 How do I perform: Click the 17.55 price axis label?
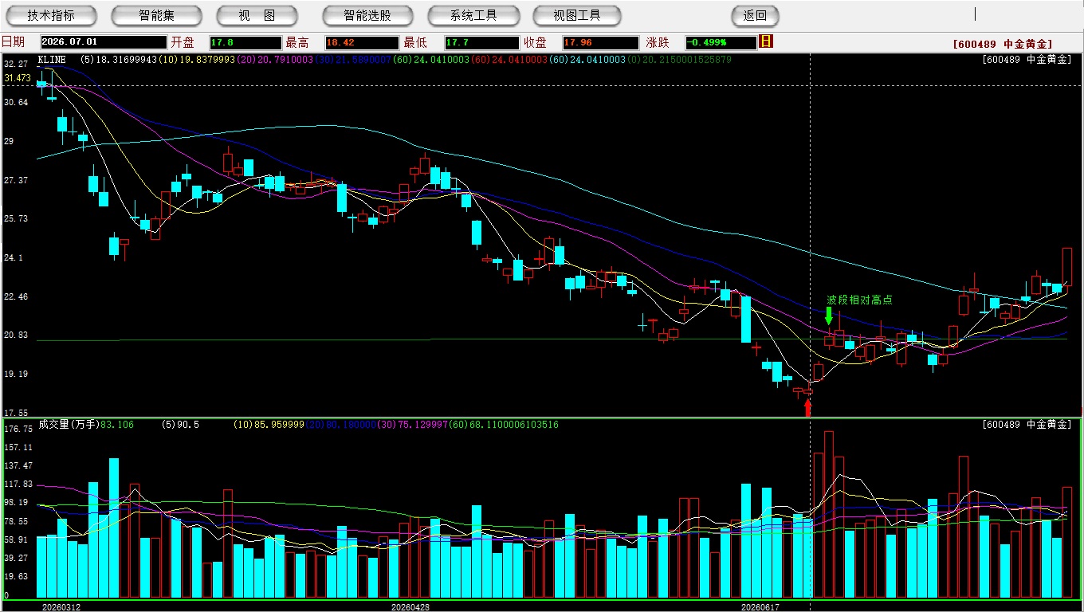[x=16, y=414]
